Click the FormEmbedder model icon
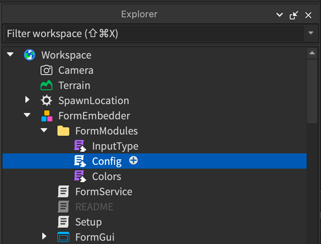This screenshot has width=321, height=244. coord(46,116)
